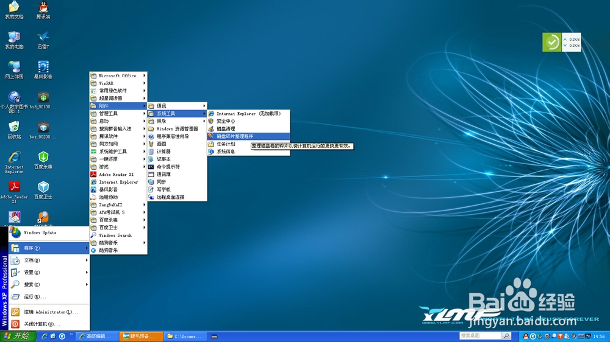
Task: Expand ATA考试机 5 programs folder
Action: [x=118, y=212]
